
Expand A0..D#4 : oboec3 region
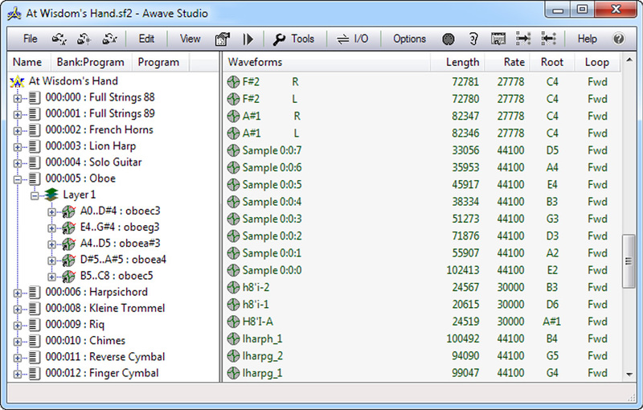point(51,212)
